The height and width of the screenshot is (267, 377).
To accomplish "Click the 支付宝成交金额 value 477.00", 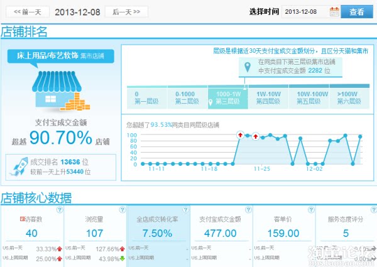I will click(x=221, y=233).
